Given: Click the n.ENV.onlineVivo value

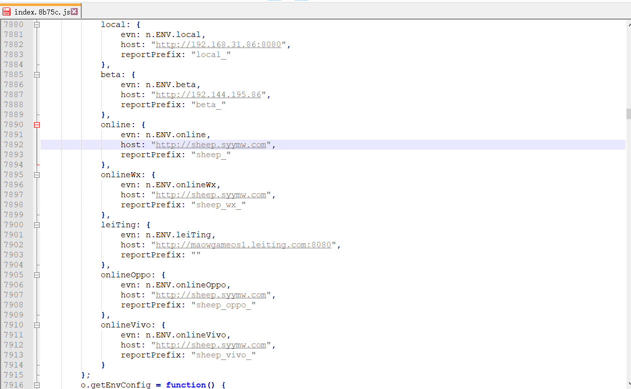Looking at the screenshot, I should (186, 335).
